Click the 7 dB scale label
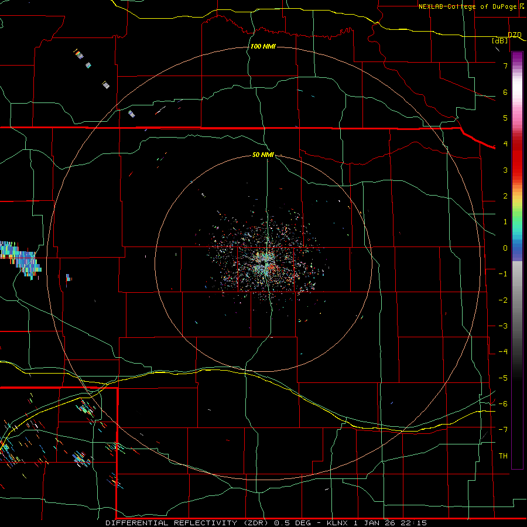527x527 pixels. [505, 66]
